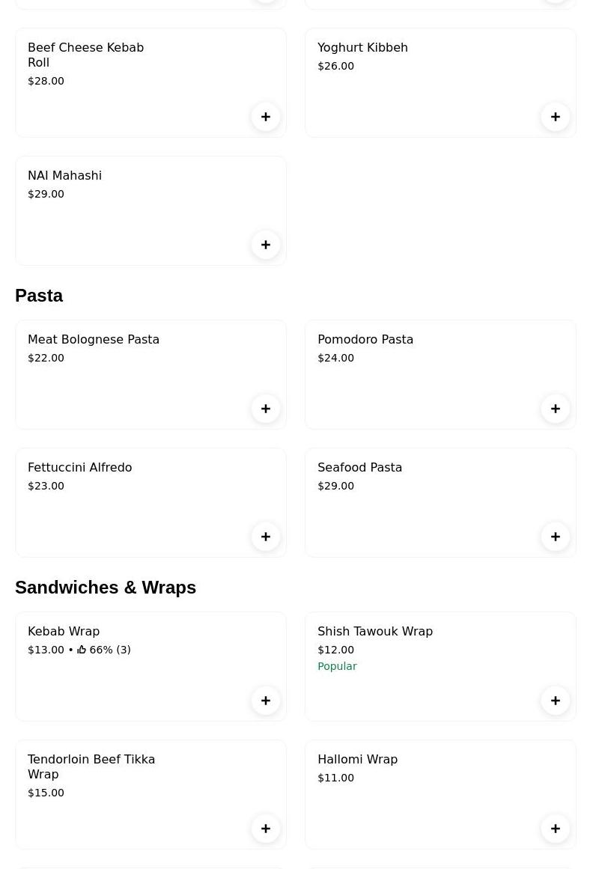This screenshot has width=602, height=869.
Task: Select Sandwiches & Wraps section heading
Action: click(106, 588)
